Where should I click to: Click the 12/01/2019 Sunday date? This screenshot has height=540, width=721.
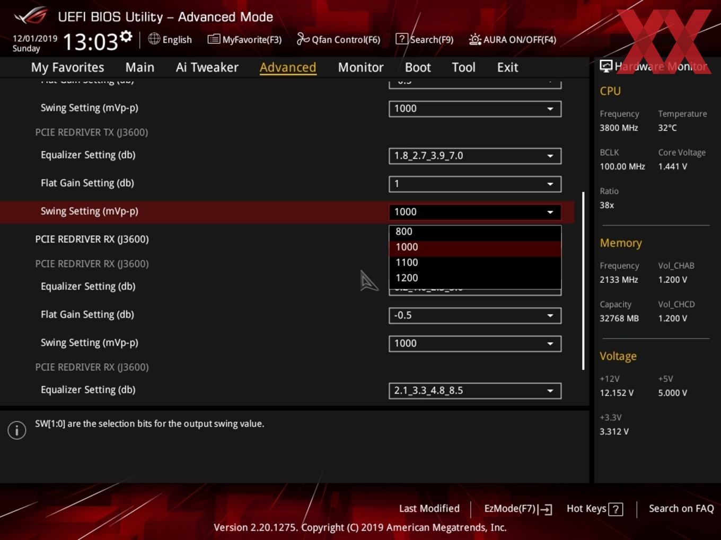click(34, 43)
